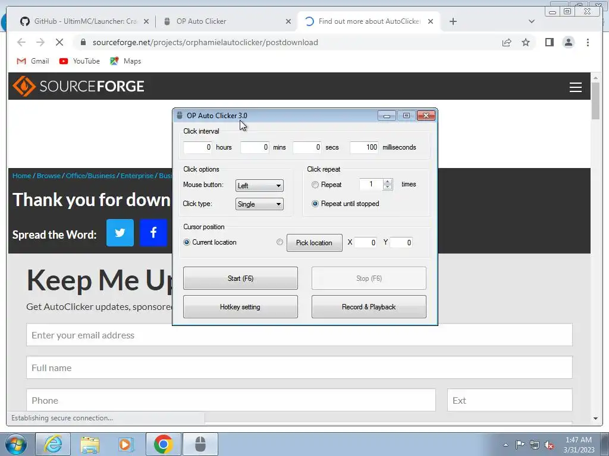Click the Full name field
Image resolution: width=609 pixels, height=456 pixels.
(299, 367)
